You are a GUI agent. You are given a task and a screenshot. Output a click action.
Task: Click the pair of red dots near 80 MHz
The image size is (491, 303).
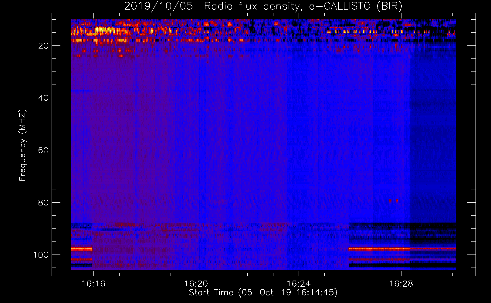[394, 200]
